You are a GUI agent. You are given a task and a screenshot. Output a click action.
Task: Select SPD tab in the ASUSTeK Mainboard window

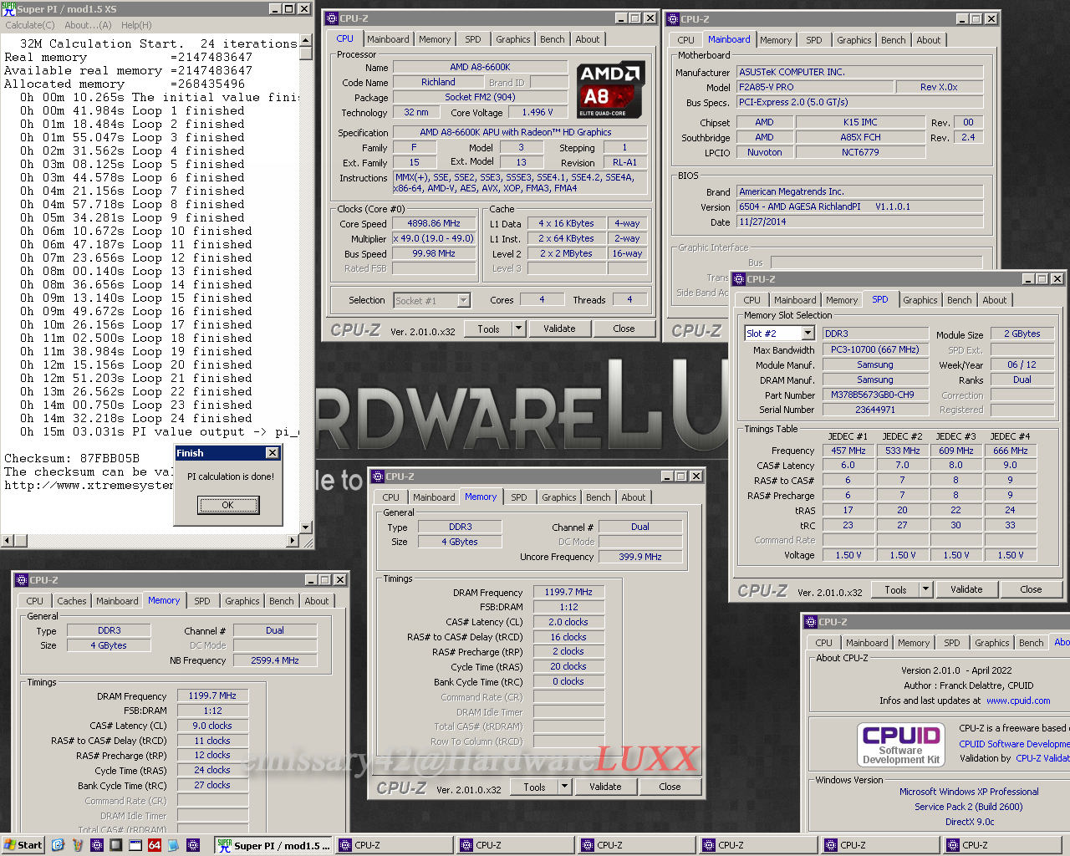pyautogui.click(x=814, y=40)
